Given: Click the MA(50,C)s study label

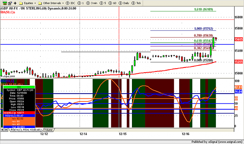Looking at the screenshot, I should click(x=8, y=12).
